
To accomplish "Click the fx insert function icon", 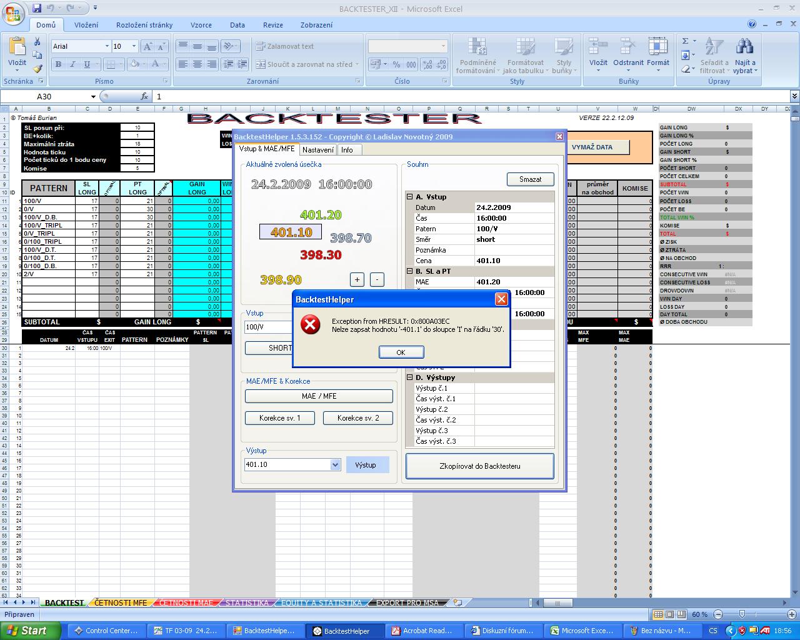I will [144, 96].
